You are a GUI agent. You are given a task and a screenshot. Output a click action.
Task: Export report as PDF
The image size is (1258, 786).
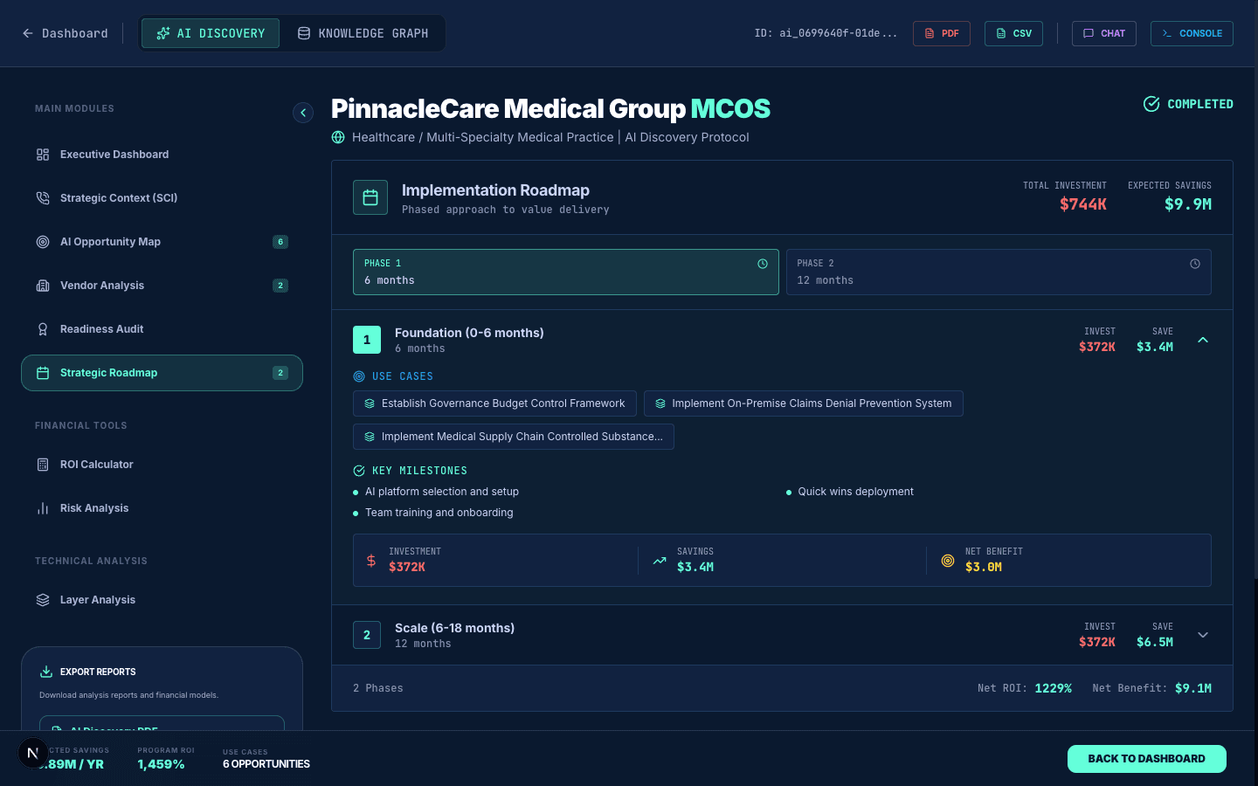pos(942,33)
